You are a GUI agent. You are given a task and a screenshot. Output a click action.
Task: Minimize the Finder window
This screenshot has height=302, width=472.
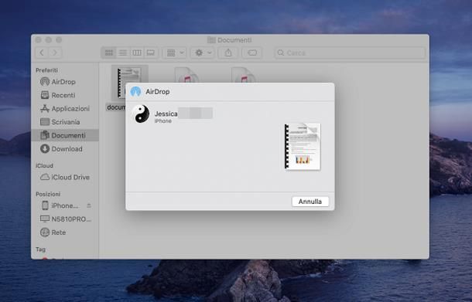49,40
